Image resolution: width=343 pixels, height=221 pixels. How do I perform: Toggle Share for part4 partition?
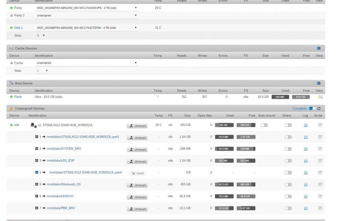pyautogui.click(x=288, y=173)
